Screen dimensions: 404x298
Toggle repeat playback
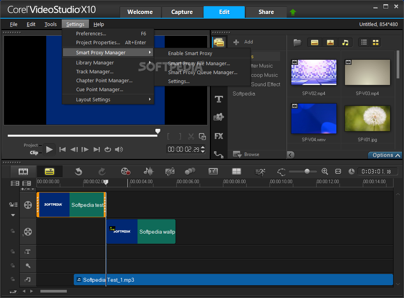click(108, 149)
